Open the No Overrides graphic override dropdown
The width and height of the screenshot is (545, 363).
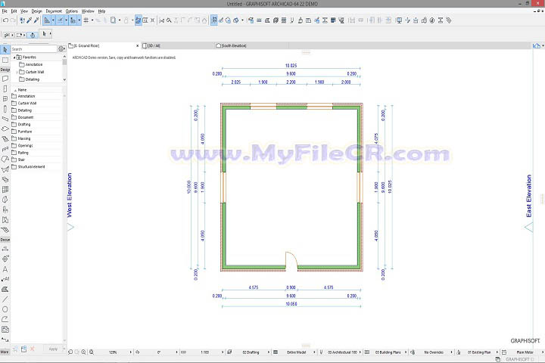pyautogui.click(x=451, y=352)
